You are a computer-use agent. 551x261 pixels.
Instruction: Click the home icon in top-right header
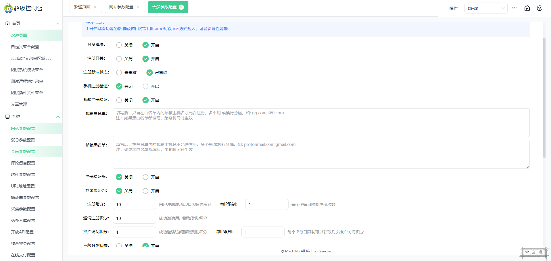click(x=527, y=8)
